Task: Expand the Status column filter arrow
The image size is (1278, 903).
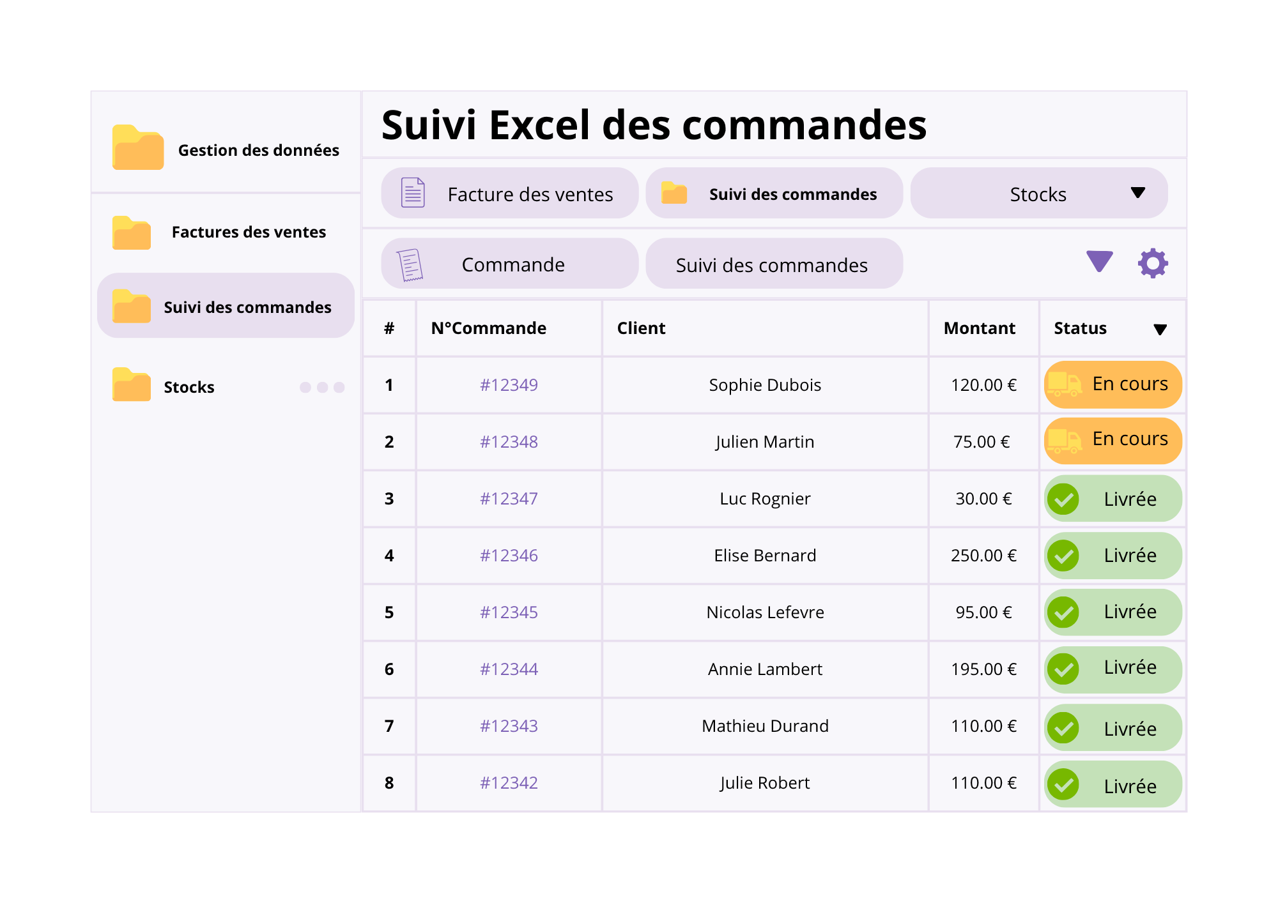Action: pos(1160,330)
